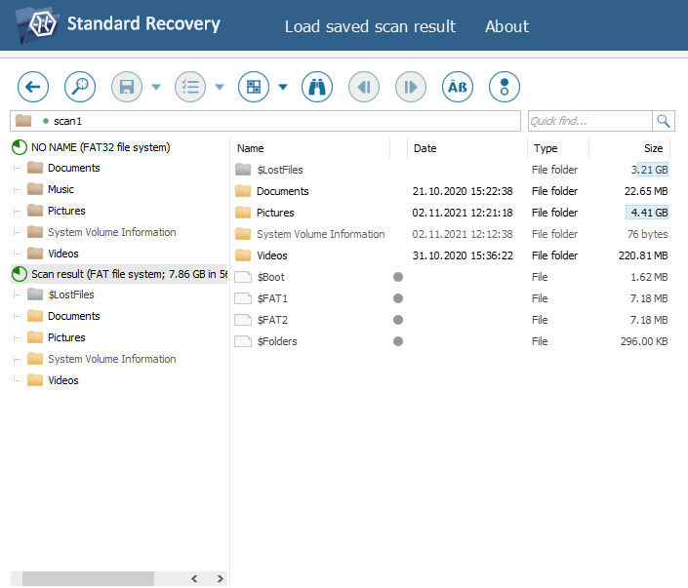Click the back arrow navigation button
The height and width of the screenshot is (588, 688).
(33, 87)
